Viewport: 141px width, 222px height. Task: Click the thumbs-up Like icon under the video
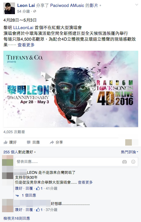[5, 142]
